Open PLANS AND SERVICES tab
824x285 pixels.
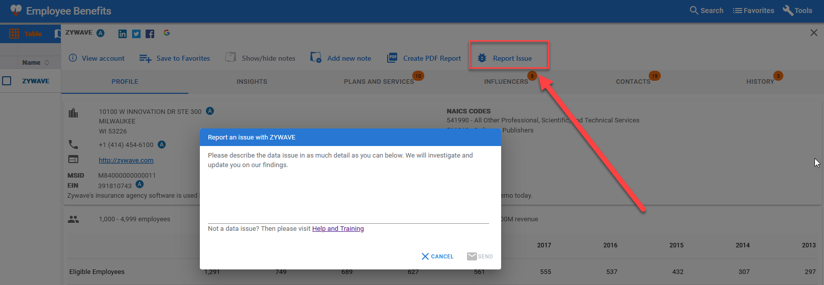(379, 82)
